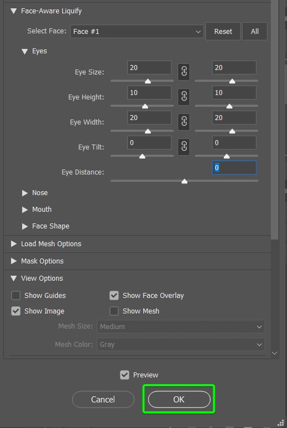
Task: Open the Select Face dropdown
Action: [x=137, y=32]
